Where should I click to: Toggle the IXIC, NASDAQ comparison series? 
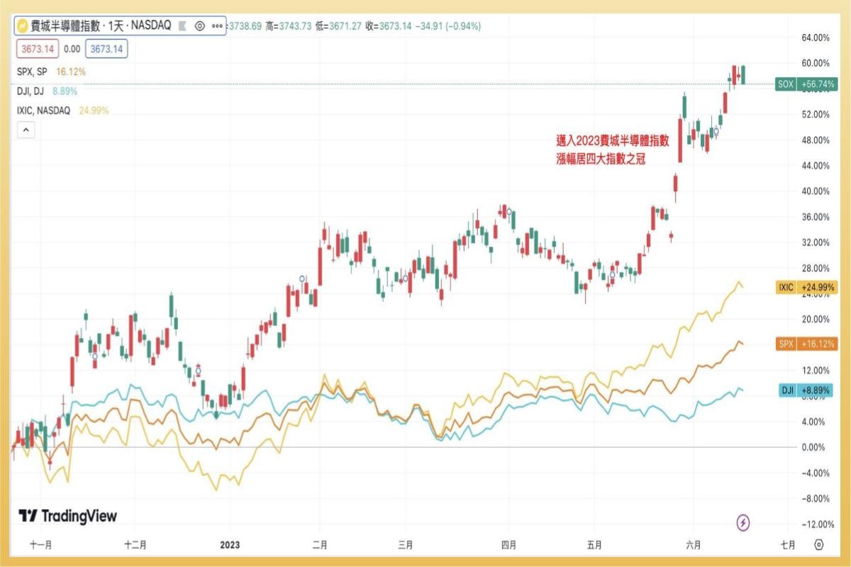[x=43, y=111]
